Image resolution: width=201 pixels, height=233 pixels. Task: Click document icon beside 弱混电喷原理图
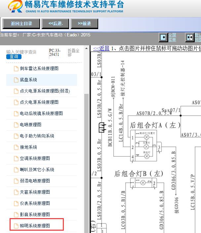click(x=16, y=181)
